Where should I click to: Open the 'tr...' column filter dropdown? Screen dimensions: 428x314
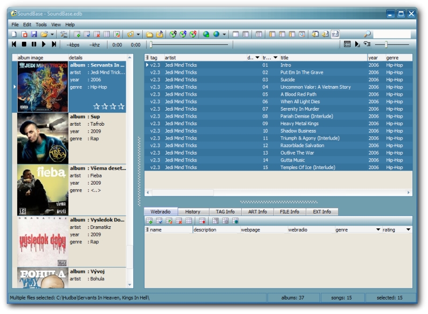pos(276,58)
